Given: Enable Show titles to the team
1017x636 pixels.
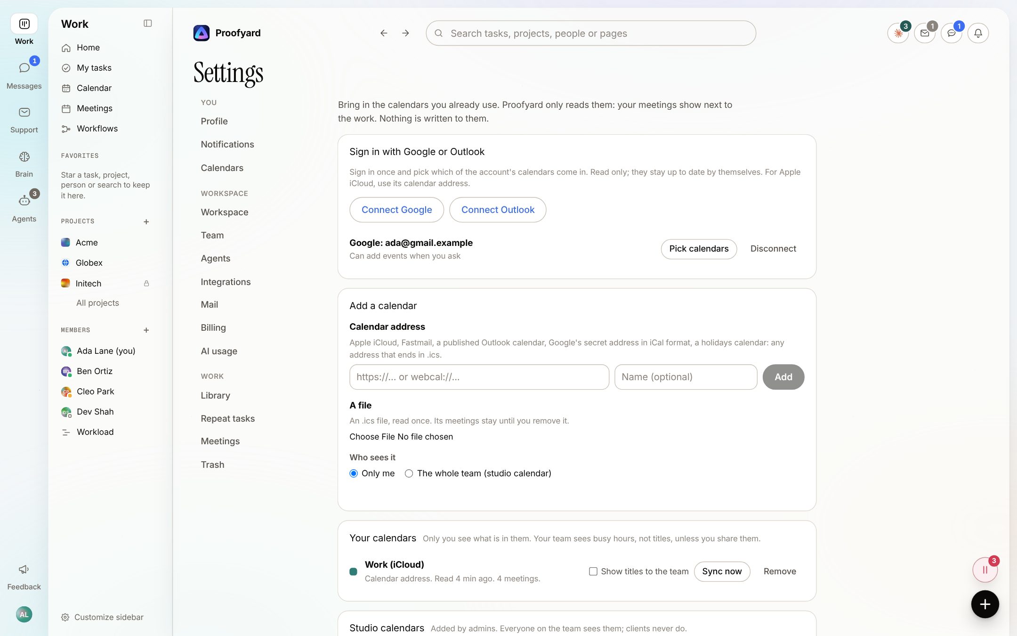Looking at the screenshot, I should [x=593, y=571].
